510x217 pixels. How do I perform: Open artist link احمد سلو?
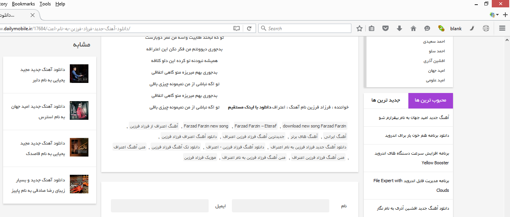(x=437, y=51)
